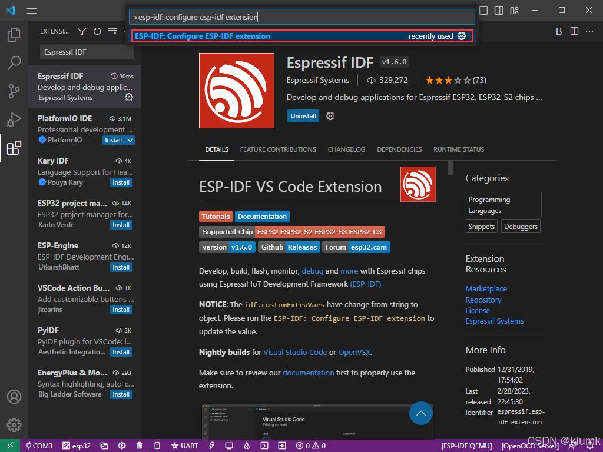Select UART flash method in status bar
This screenshot has height=452, width=603.
[x=184, y=446]
